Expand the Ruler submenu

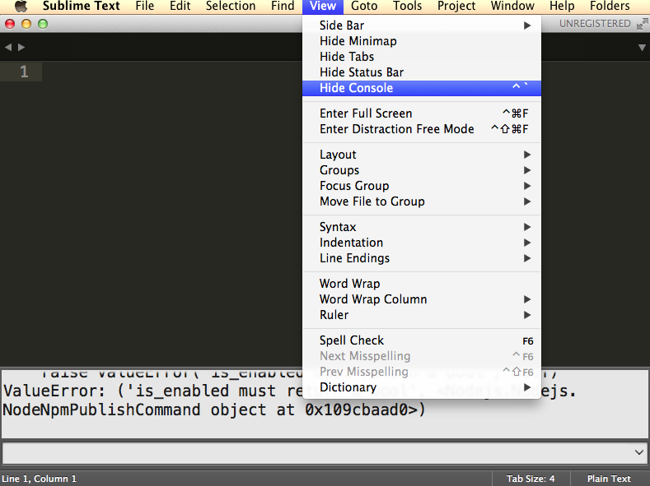click(x=422, y=315)
